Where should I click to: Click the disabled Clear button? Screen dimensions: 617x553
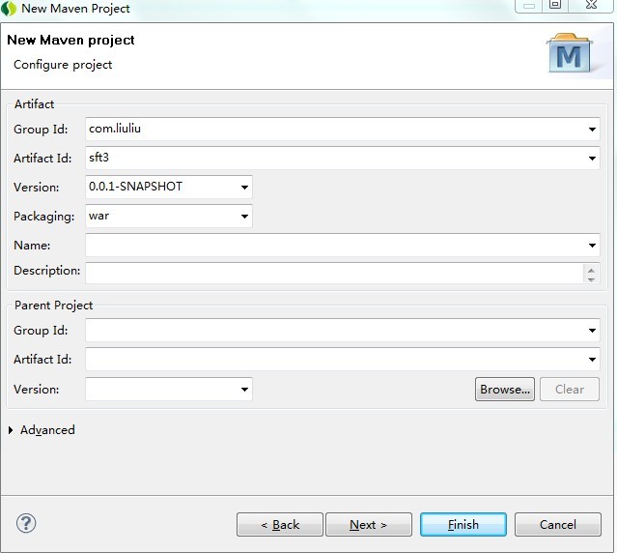(570, 390)
